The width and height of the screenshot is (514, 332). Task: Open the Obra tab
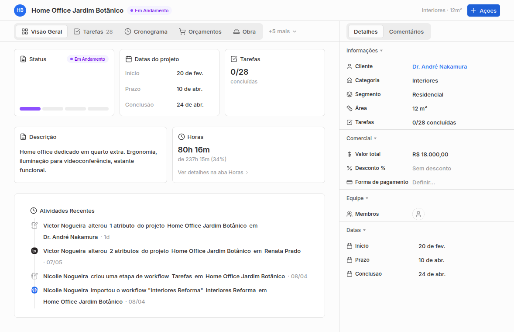point(244,31)
